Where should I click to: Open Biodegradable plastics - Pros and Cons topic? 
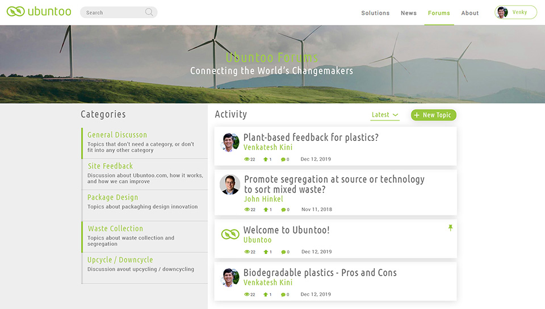tap(320, 273)
